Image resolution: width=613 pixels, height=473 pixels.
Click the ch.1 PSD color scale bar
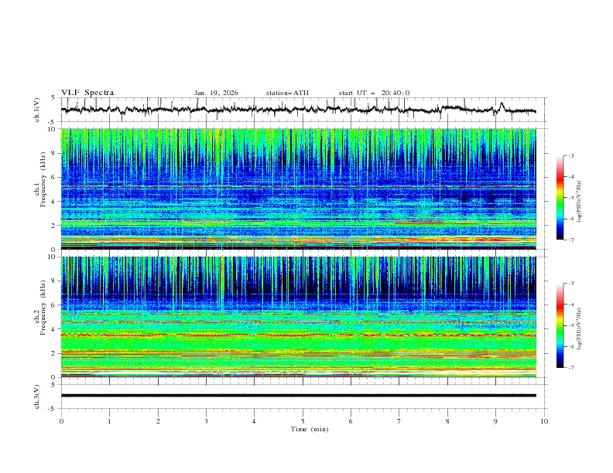point(560,198)
